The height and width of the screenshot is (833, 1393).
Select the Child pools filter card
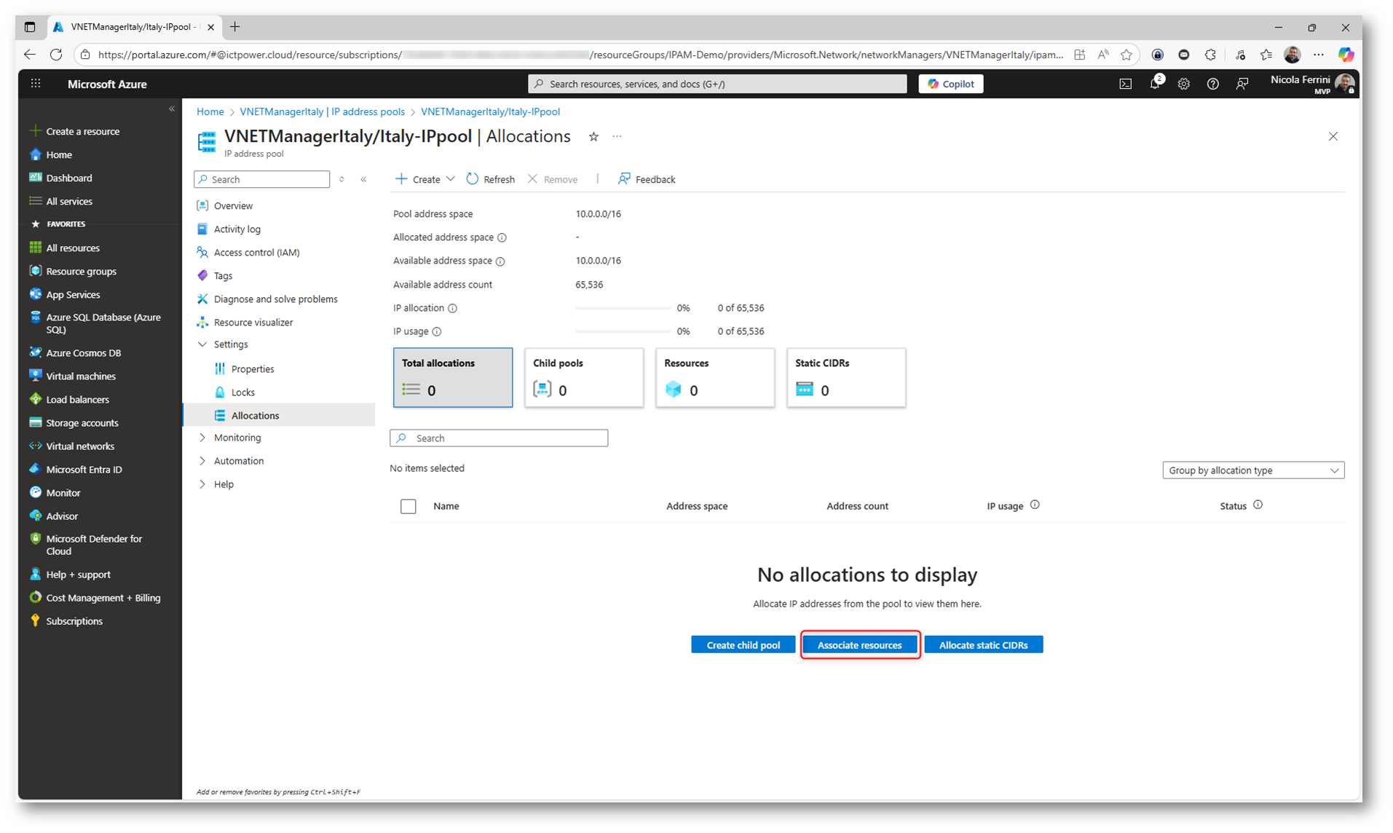pyautogui.click(x=583, y=377)
